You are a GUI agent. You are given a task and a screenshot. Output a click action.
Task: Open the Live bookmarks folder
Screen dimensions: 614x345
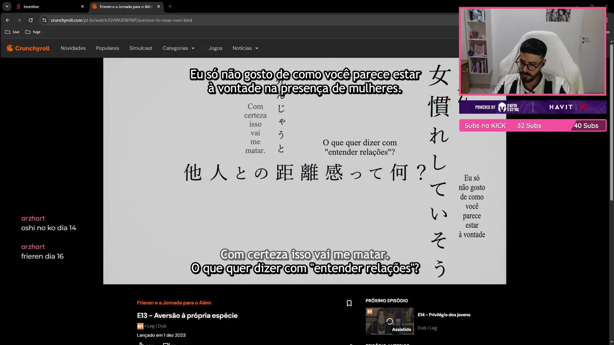12,32
